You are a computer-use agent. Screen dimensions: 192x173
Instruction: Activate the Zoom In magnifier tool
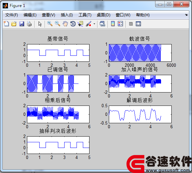pyautogui.click(x=50, y=24)
